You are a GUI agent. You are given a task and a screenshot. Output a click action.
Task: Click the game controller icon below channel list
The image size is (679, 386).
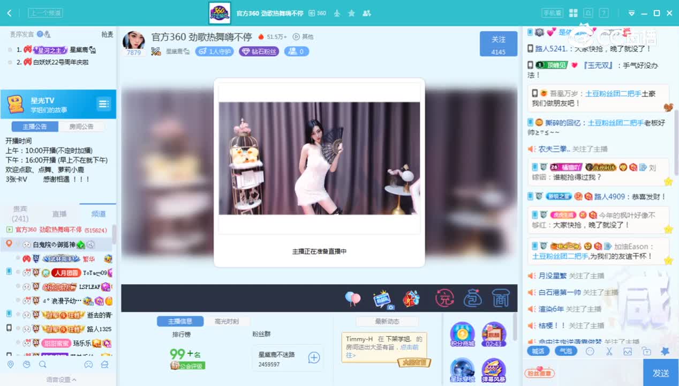click(88, 365)
